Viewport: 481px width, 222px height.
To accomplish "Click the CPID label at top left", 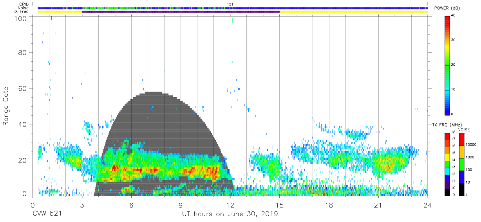I will (x=23, y=4).
